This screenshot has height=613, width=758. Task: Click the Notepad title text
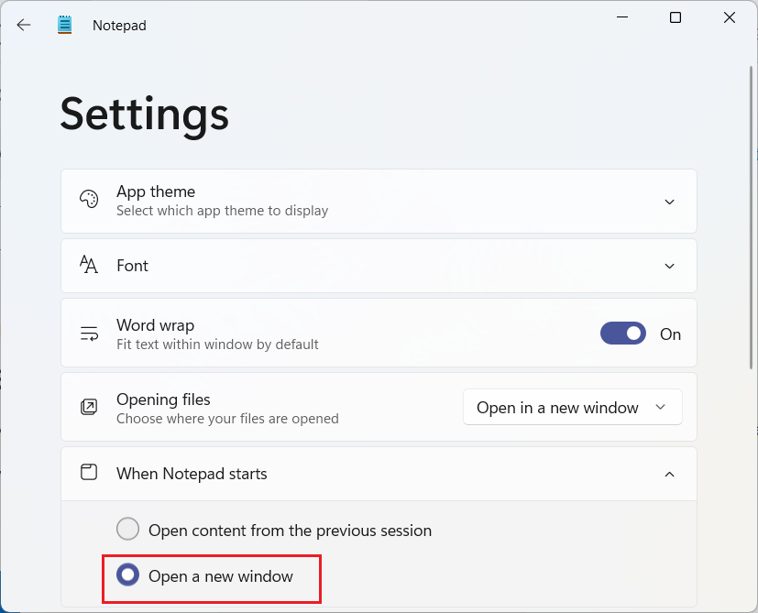pos(119,25)
